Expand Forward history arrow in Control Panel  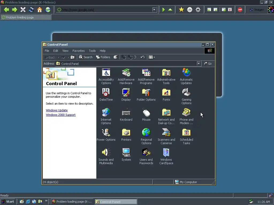68,57
